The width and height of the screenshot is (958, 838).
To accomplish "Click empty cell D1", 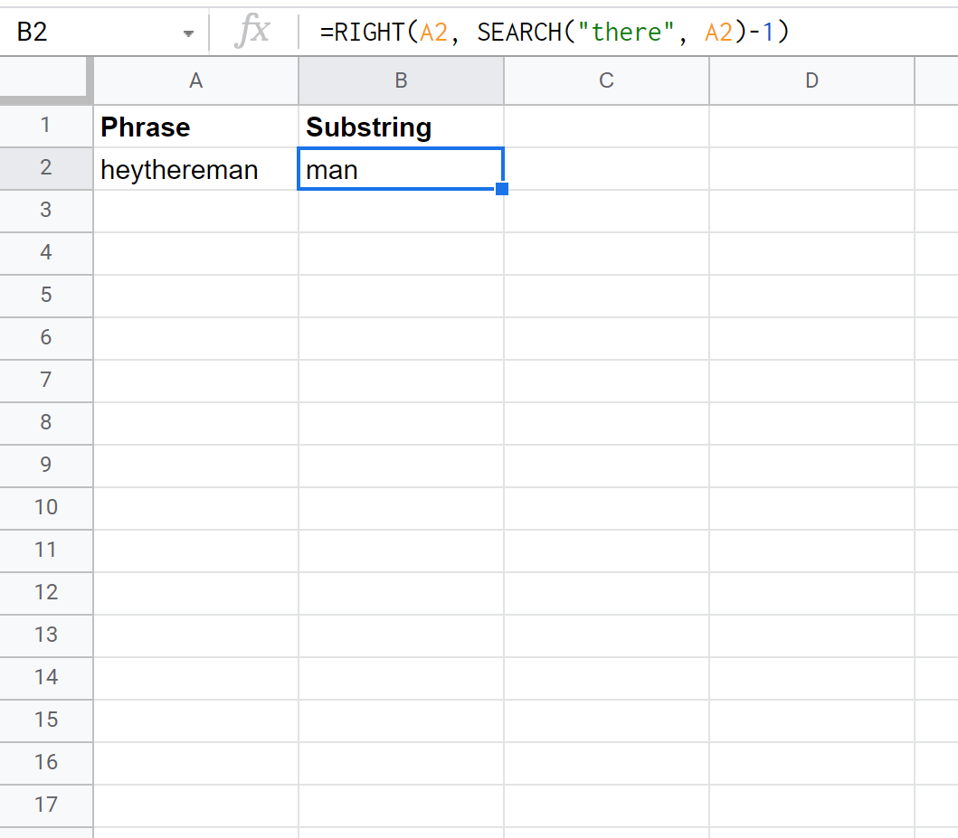I will click(x=811, y=127).
